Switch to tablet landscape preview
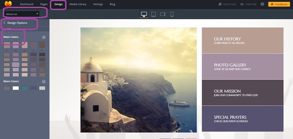This screenshot has height=139, width=293. click(x=163, y=14)
